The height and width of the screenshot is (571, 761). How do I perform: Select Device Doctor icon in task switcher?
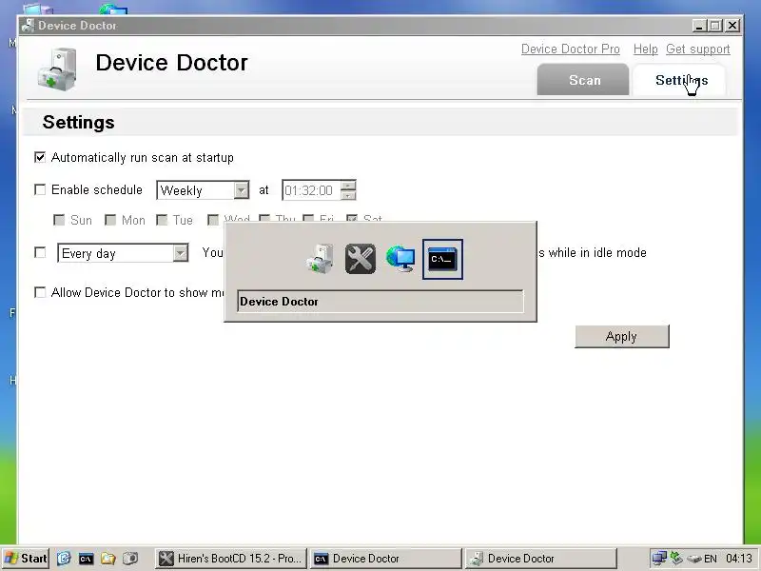tap(320, 259)
